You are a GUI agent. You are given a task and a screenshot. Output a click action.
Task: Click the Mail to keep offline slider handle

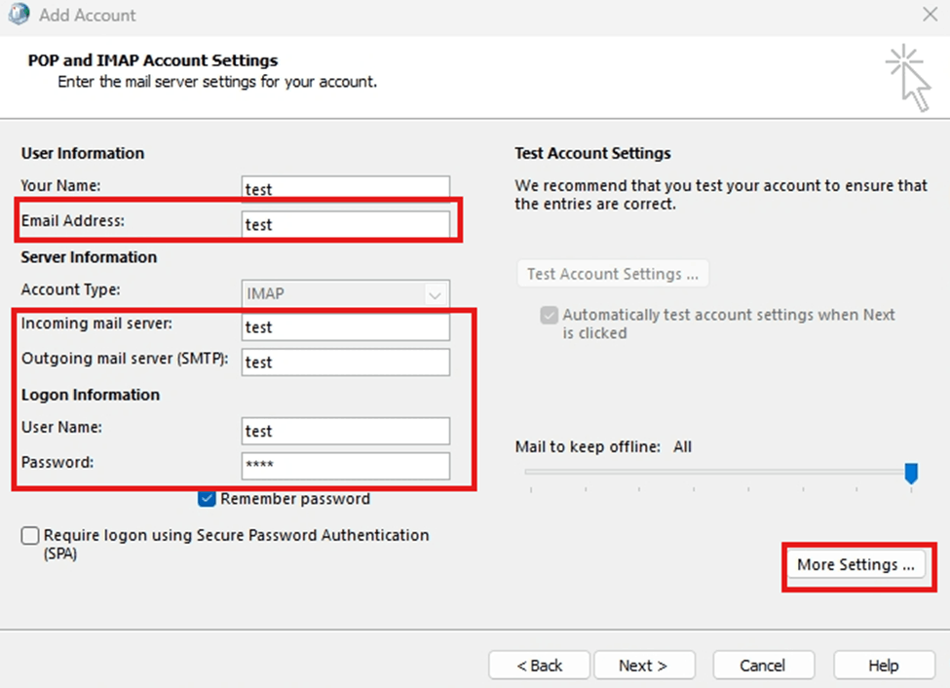pos(911,473)
